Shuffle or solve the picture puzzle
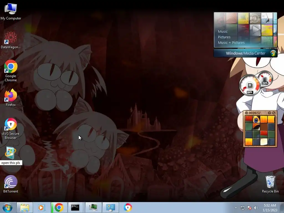Image resolution: width=284 pixels, height=213 pixels. point(274,113)
